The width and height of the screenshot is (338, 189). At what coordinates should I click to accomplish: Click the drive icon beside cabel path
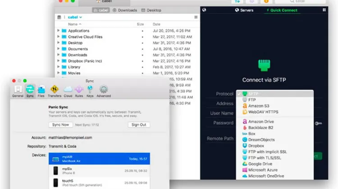[59, 17]
